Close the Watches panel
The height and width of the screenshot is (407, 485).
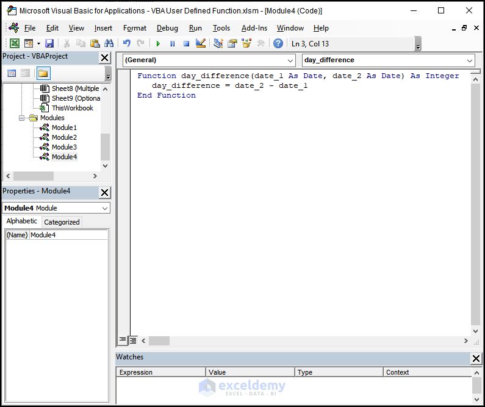pos(476,358)
